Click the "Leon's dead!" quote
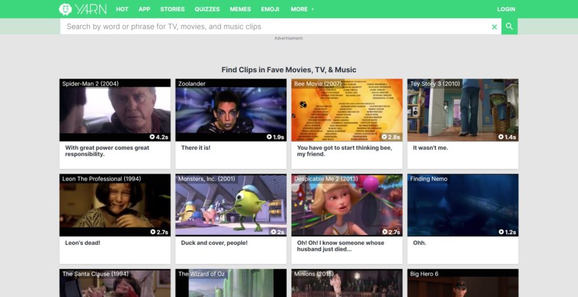This screenshot has height=297, width=578. pos(82,243)
